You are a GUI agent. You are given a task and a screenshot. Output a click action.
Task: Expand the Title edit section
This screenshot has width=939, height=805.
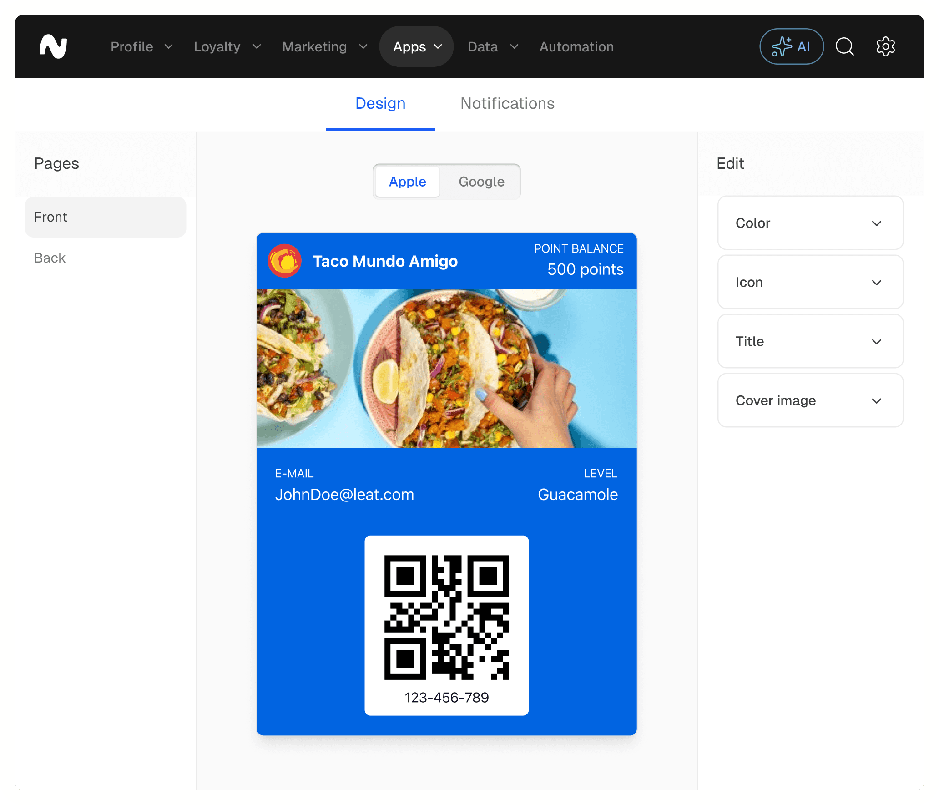(810, 341)
